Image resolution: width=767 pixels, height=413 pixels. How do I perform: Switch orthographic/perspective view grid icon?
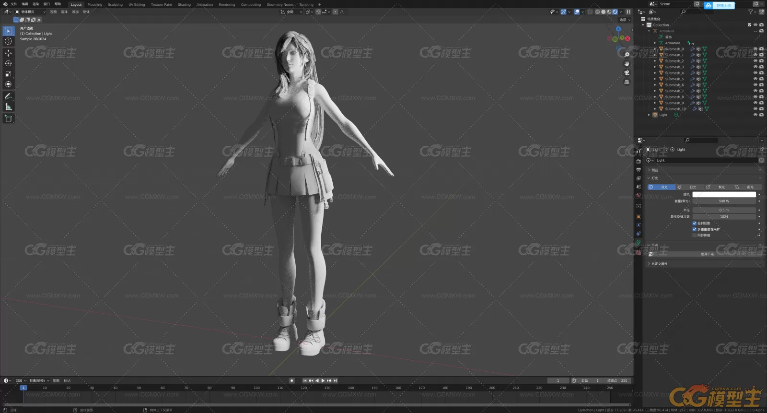pyautogui.click(x=627, y=82)
